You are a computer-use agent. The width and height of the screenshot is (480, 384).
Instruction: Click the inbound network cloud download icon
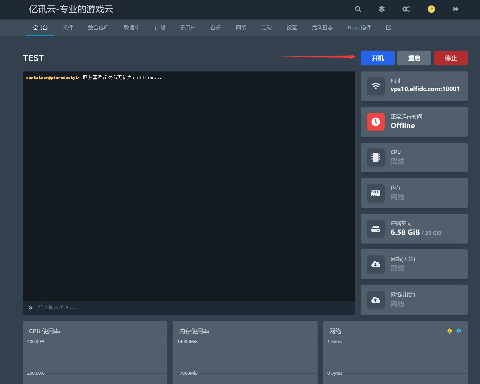click(376, 264)
